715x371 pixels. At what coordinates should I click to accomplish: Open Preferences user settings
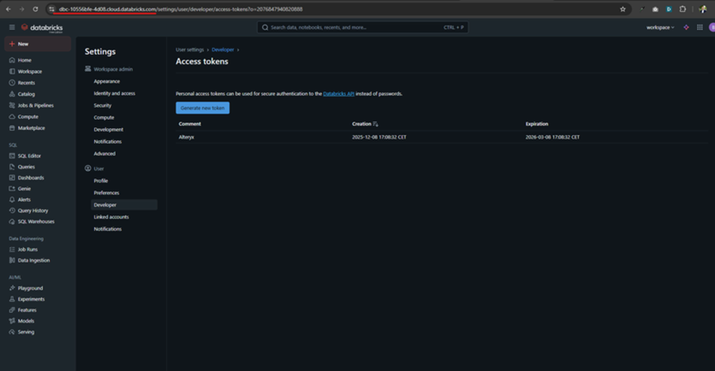(x=106, y=193)
